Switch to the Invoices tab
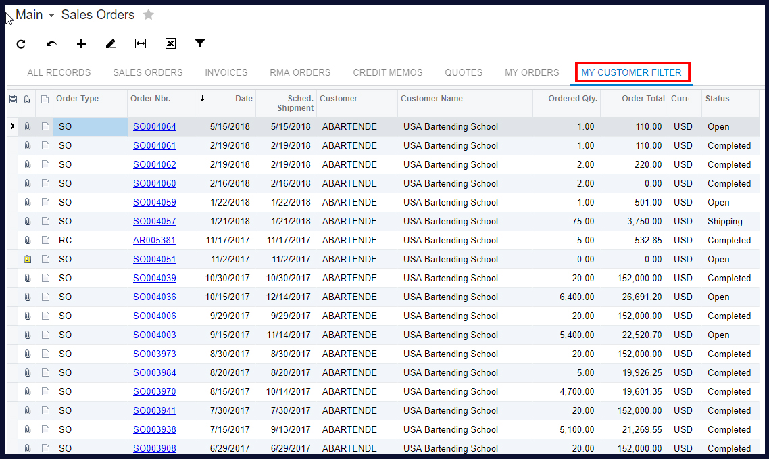769x459 pixels. click(226, 72)
